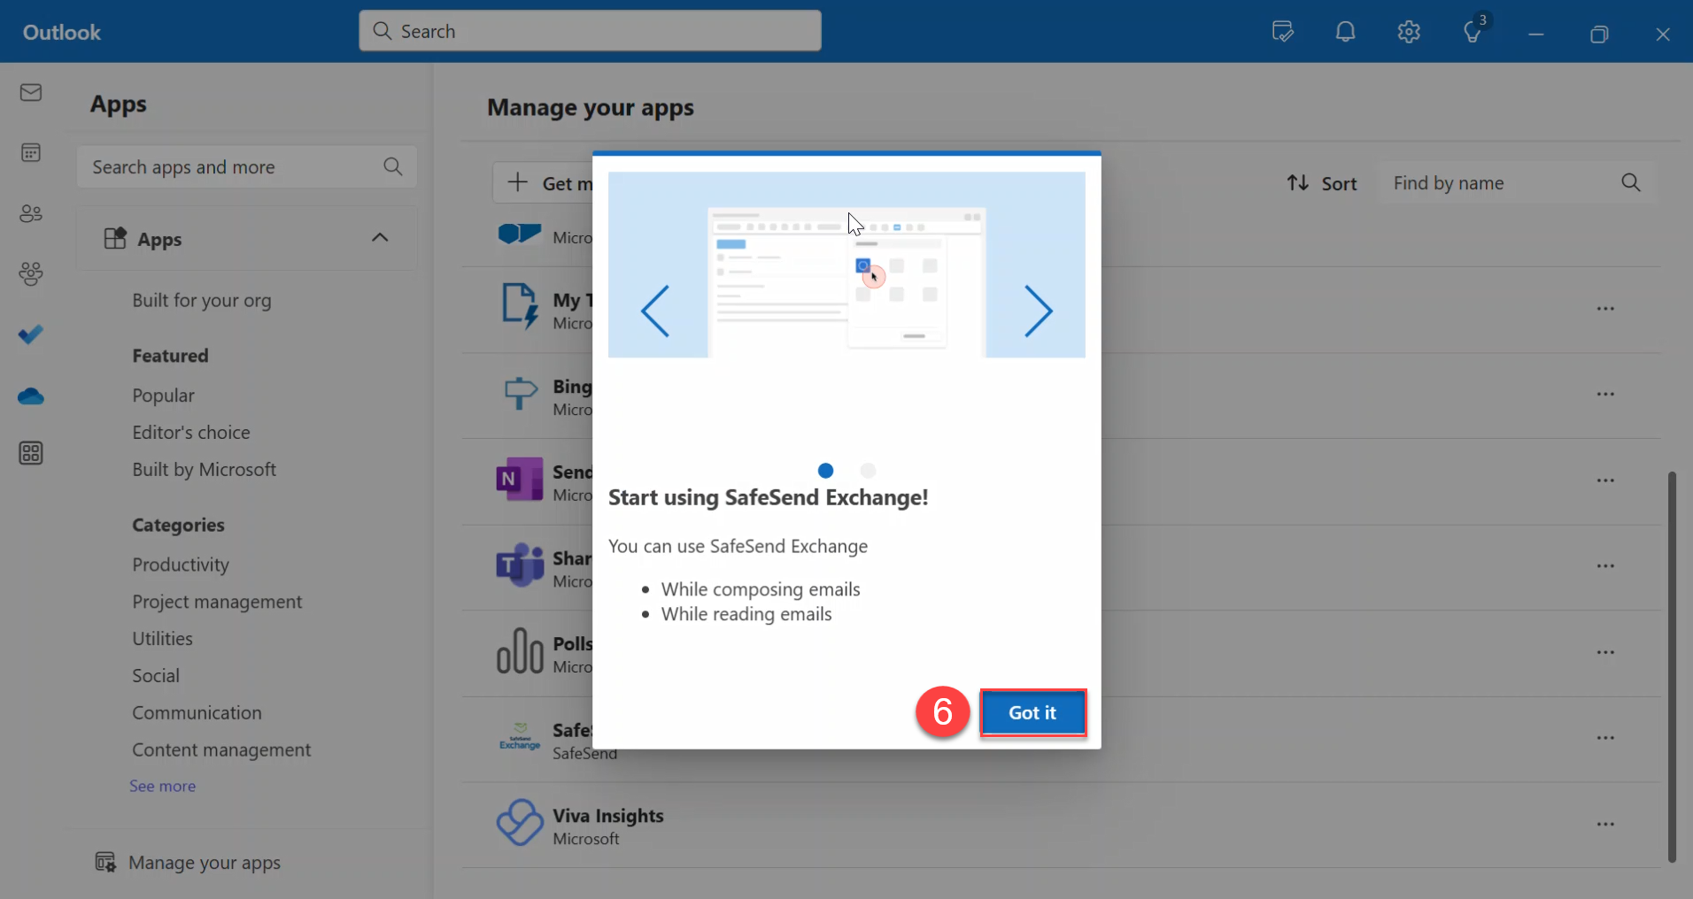Screen dimensions: 1693x899
Task: Click the Get more apps button
Action: click(543, 183)
